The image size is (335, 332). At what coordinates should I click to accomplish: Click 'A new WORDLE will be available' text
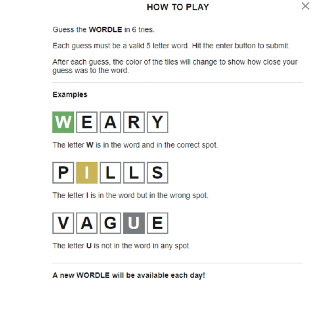click(129, 275)
